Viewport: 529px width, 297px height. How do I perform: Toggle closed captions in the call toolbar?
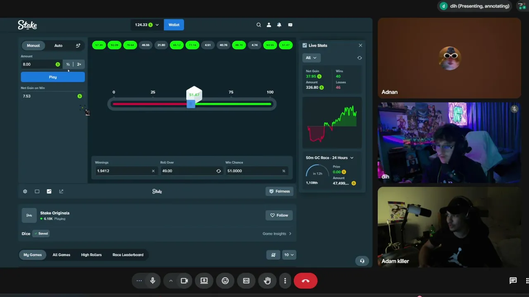tap(246, 281)
